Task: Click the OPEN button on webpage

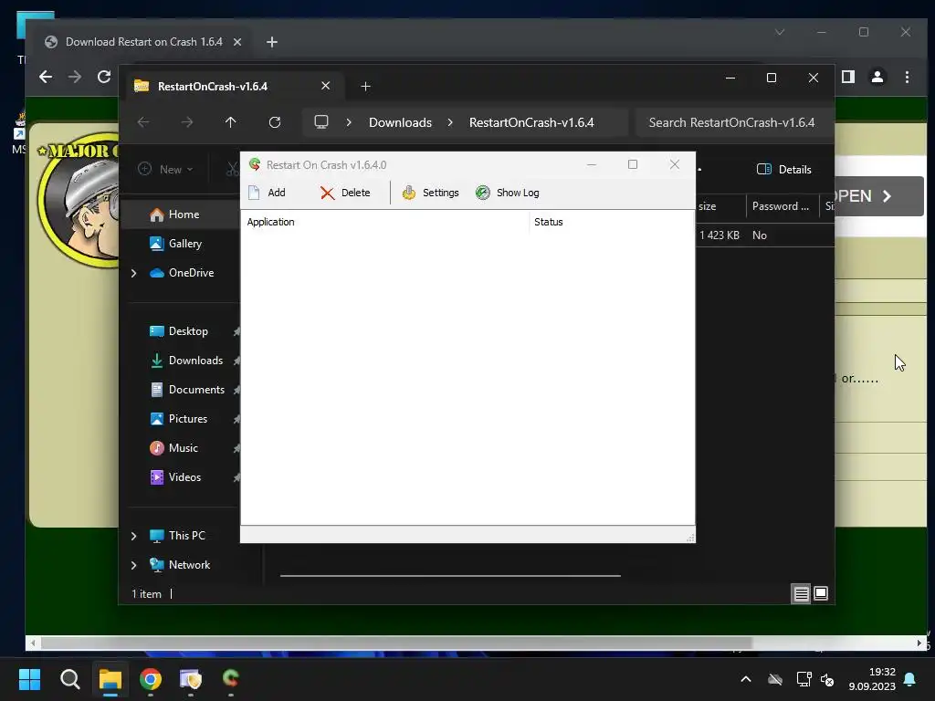Action: [x=879, y=196]
